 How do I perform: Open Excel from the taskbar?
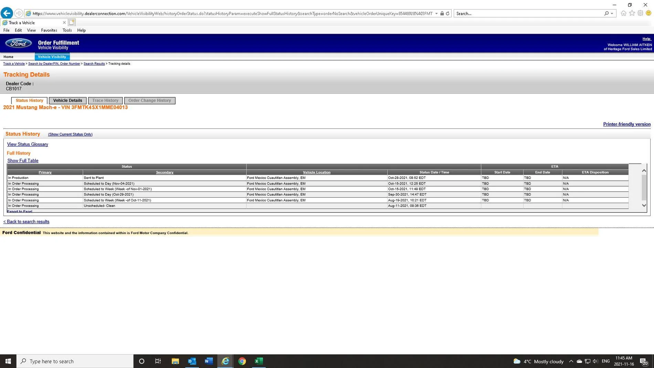point(259,361)
